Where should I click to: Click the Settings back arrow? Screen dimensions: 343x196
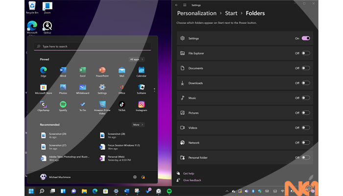(x=177, y=5)
